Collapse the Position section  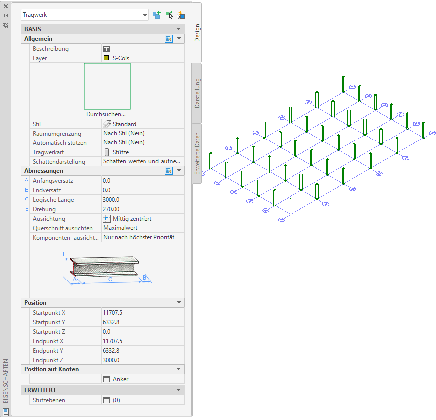tap(179, 302)
